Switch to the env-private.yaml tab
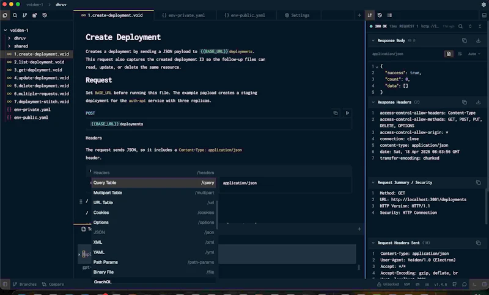 coord(183,15)
